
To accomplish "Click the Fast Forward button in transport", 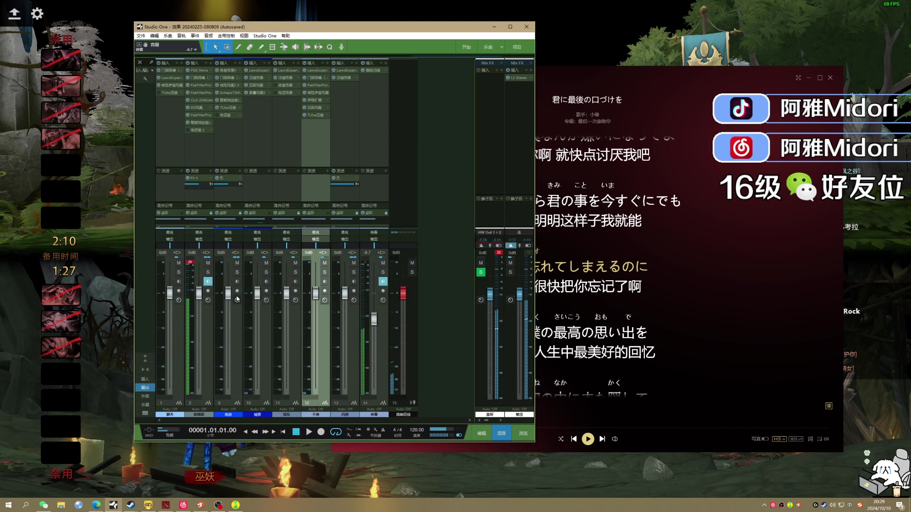I will pos(265,431).
